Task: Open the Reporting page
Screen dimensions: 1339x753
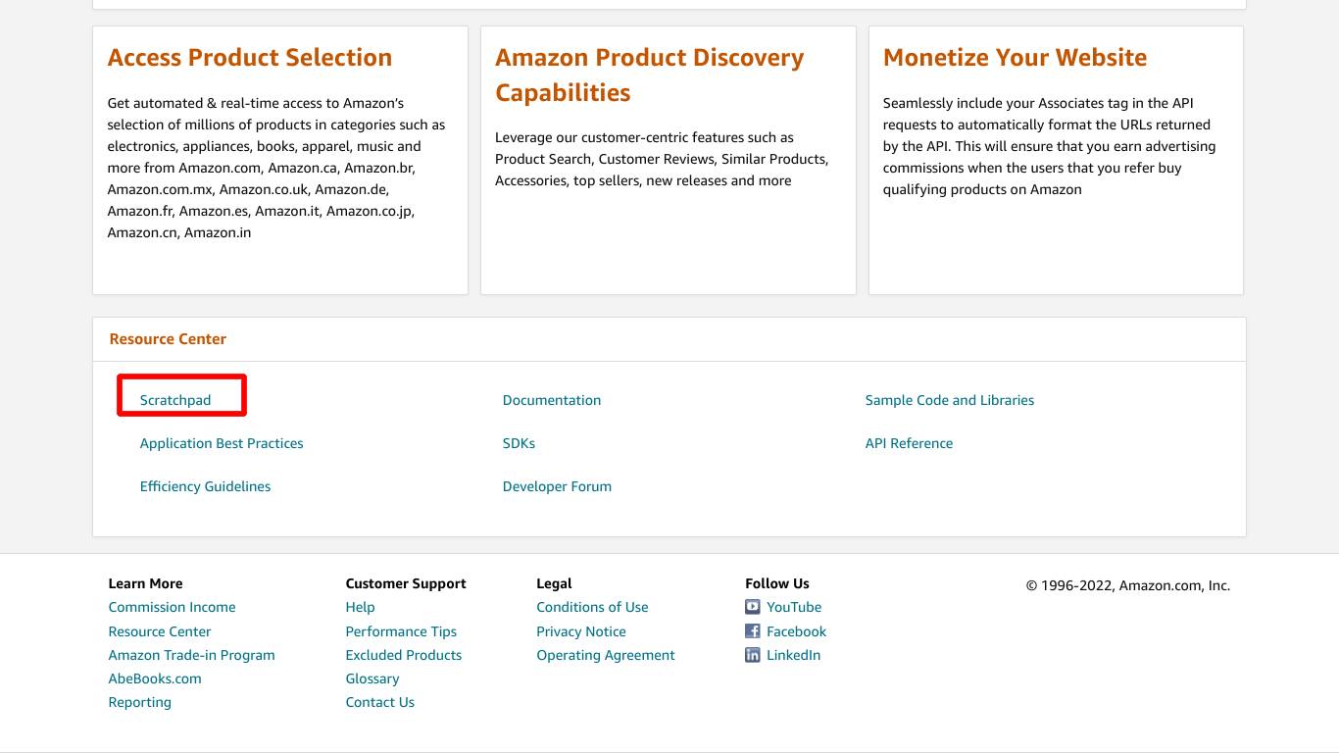Action: click(139, 702)
